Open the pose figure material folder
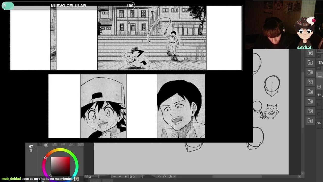Screen dimensions: 323x182 tap(310, 121)
